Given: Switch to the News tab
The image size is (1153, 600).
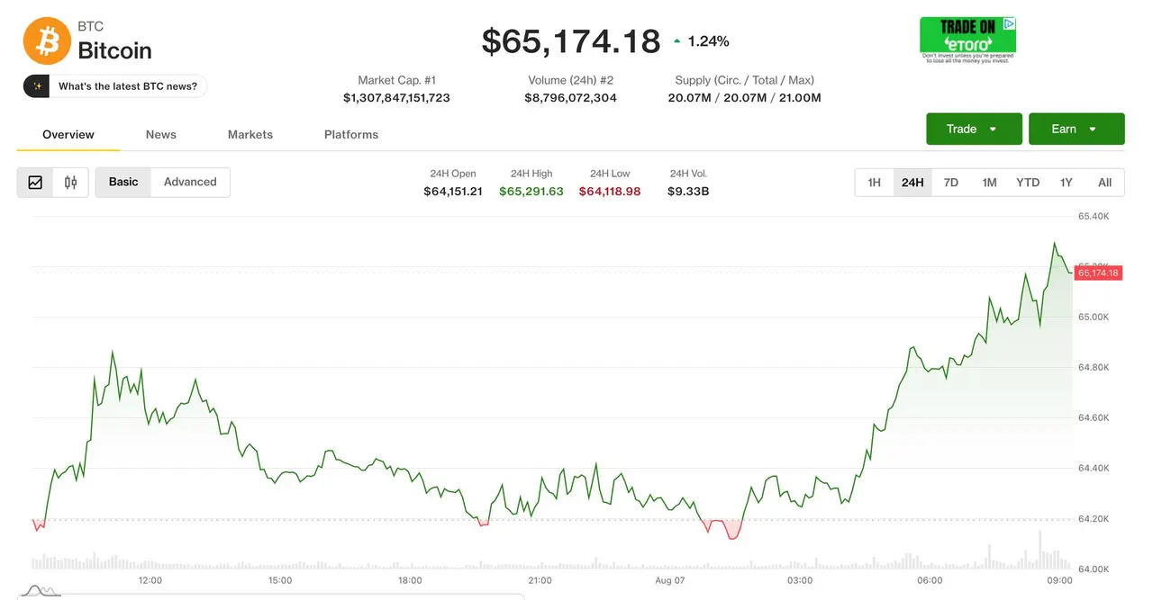Looking at the screenshot, I should pyautogui.click(x=161, y=134).
